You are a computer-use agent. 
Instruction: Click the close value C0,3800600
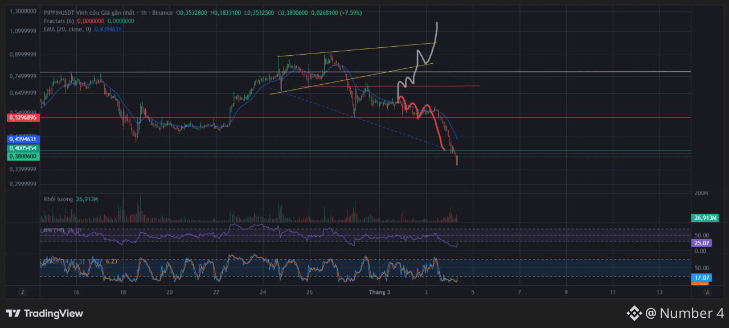[293, 13]
